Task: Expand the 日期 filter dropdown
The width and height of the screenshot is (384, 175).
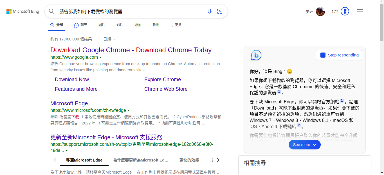Action: pos(109,39)
